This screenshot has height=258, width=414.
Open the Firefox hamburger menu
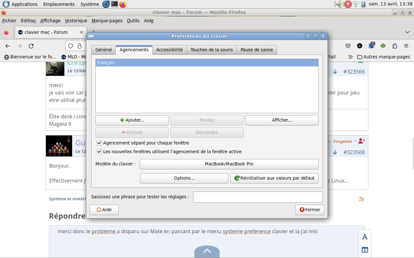pos(406,46)
